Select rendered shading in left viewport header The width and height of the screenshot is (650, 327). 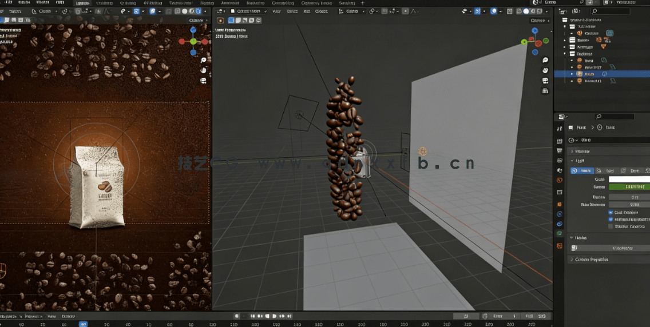click(198, 11)
